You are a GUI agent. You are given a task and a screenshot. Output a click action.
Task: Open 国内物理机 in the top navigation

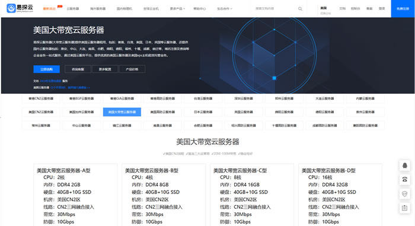(x=124, y=9)
